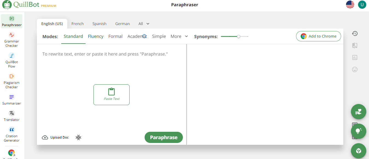Select the Standard mode

(x=73, y=36)
